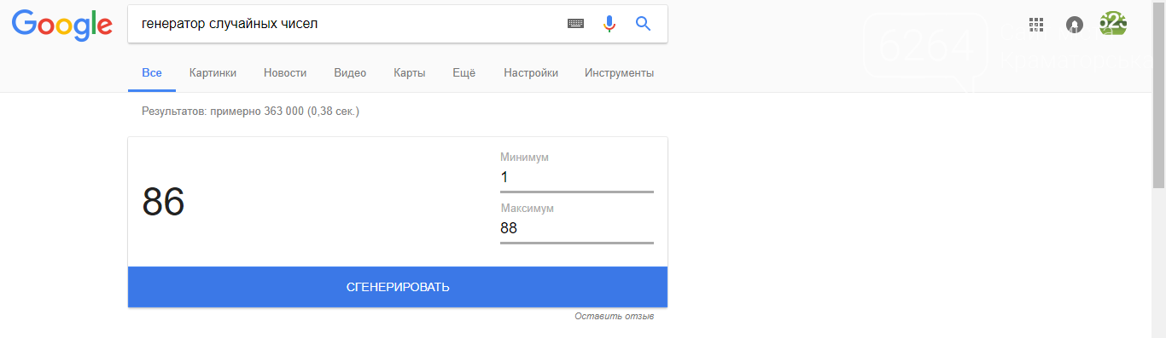Click the blue search magnifier icon
This screenshot has height=338, width=1166.
644,24
